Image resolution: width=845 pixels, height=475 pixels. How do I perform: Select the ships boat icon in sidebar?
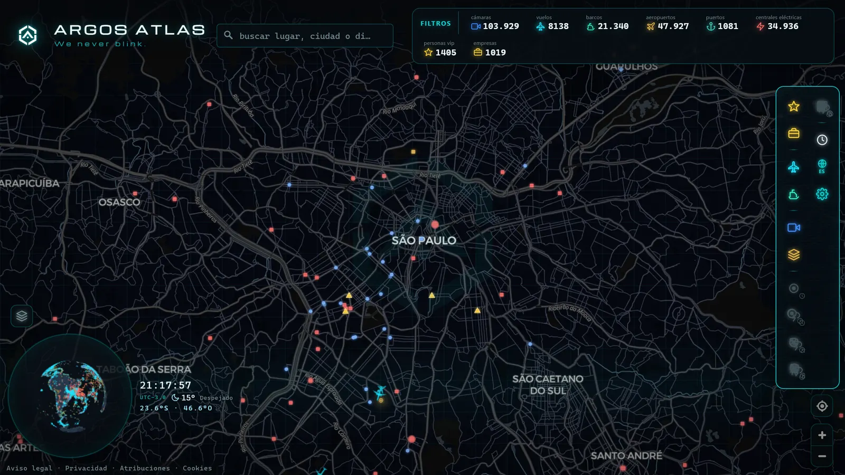pos(793,195)
